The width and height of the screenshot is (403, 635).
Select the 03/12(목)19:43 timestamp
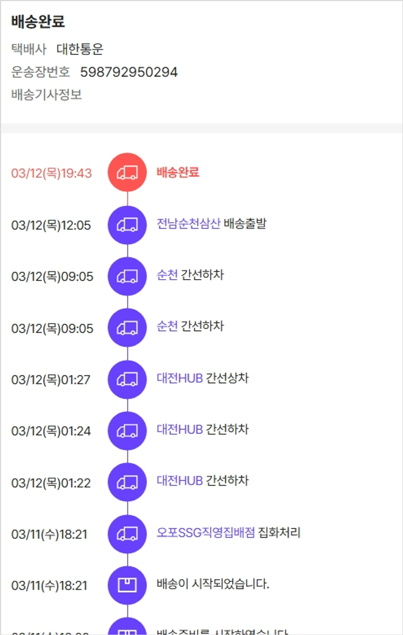click(52, 173)
